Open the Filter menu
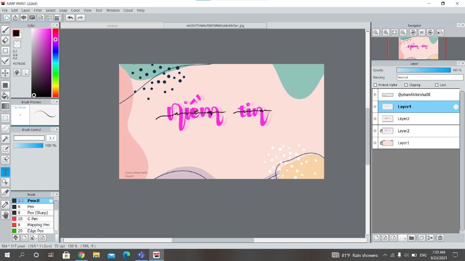The image size is (465, 261). [38, 10]
